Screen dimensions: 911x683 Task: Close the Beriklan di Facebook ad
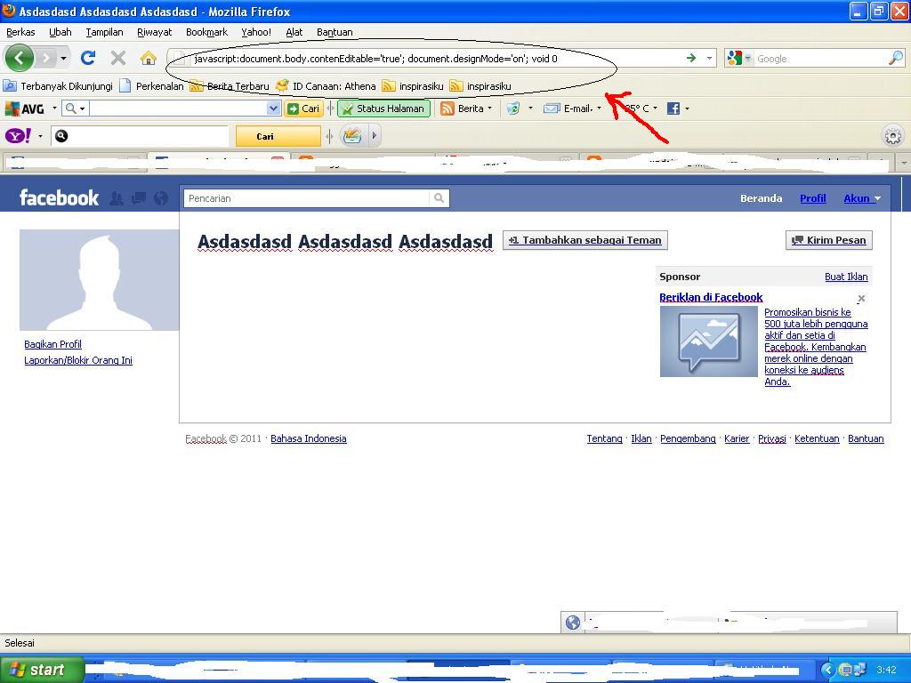coord(861,299)
